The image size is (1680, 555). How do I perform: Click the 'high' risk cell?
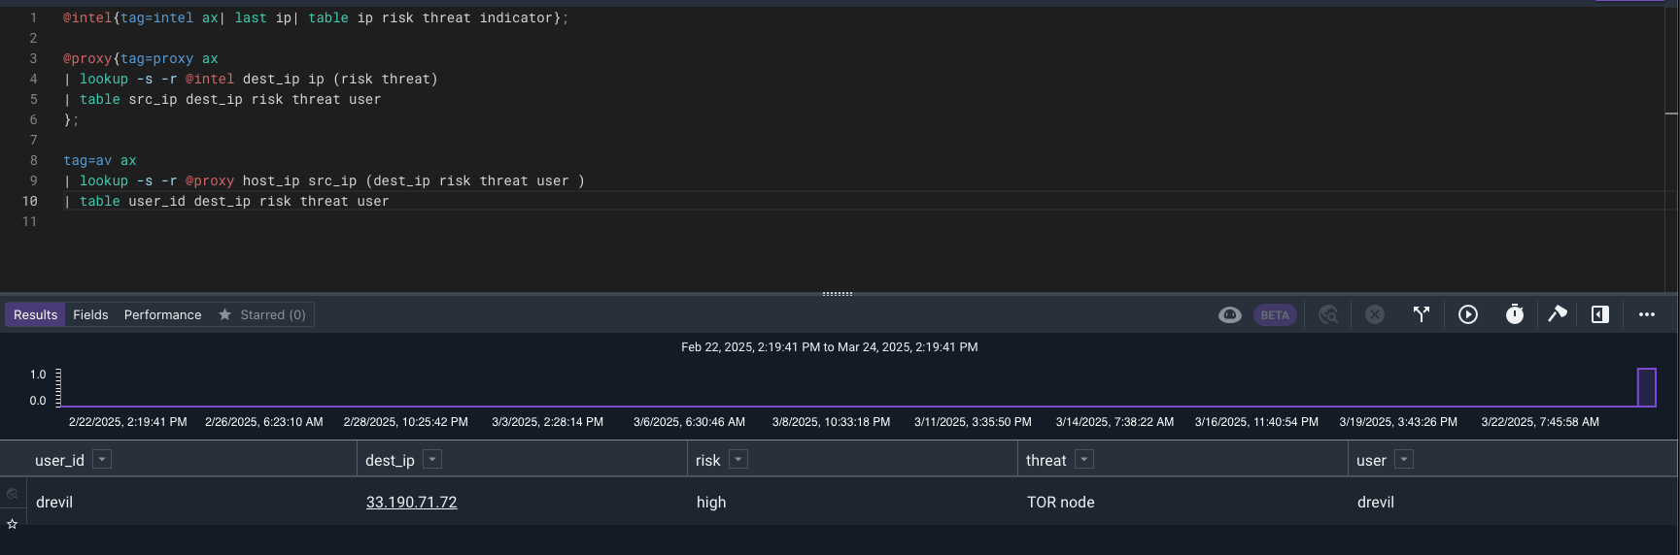(x=711, y=502)
